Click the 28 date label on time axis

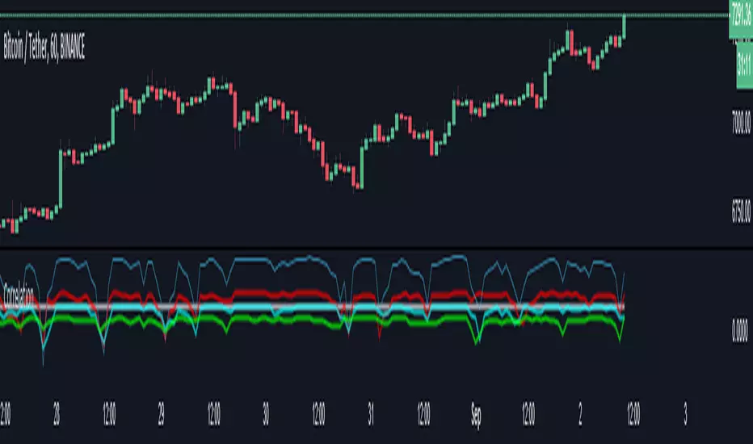click(x=57, y=414)
